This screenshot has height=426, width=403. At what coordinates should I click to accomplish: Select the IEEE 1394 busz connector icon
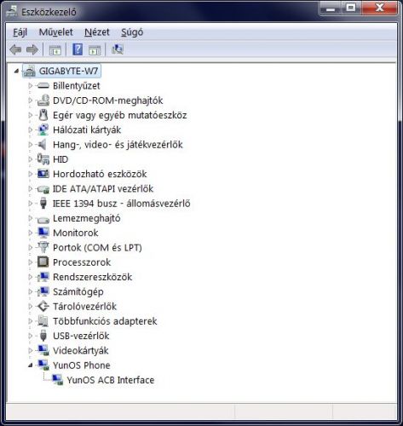[43, 204]
